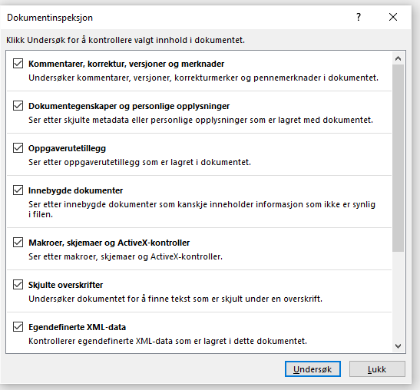Screen dimensions: 420x390
Task: Click the scrollbar up arrow
Action: (398, 58)
